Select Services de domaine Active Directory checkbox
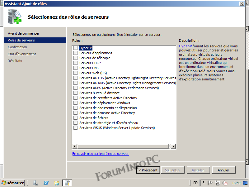The width and height of the screenshot is (249, 187). click(x=76, y=113)
